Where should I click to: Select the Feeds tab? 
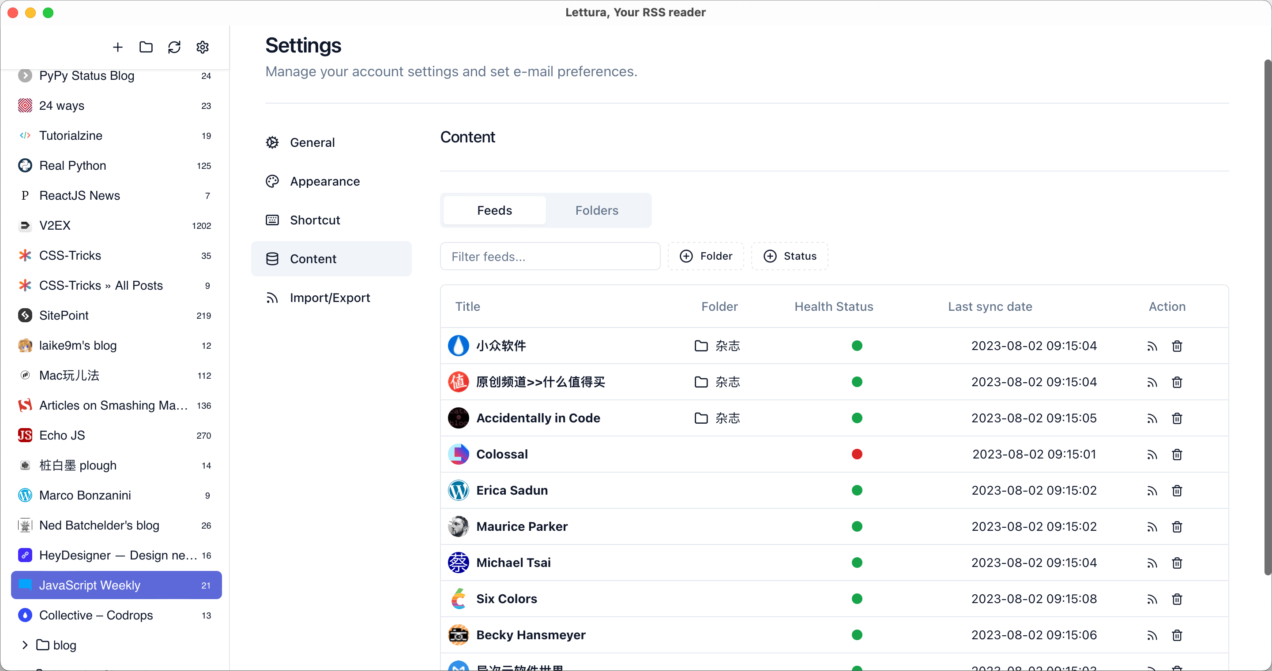494,211
